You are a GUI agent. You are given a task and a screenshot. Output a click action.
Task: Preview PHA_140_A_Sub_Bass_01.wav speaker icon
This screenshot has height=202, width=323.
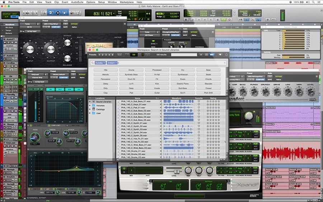161,101
